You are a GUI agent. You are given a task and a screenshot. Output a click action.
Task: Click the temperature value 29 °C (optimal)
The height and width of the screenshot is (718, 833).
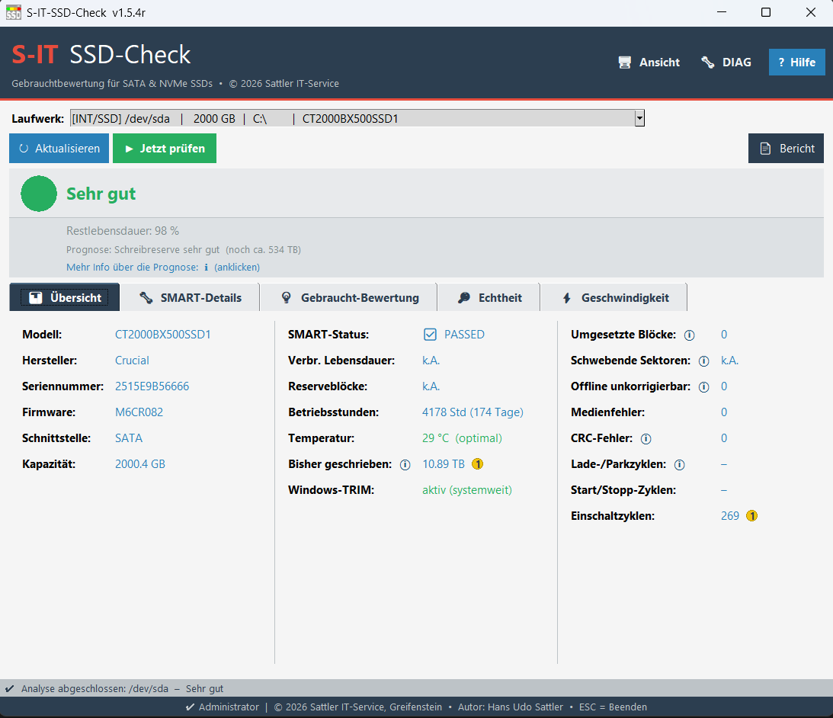click(462, 438)
